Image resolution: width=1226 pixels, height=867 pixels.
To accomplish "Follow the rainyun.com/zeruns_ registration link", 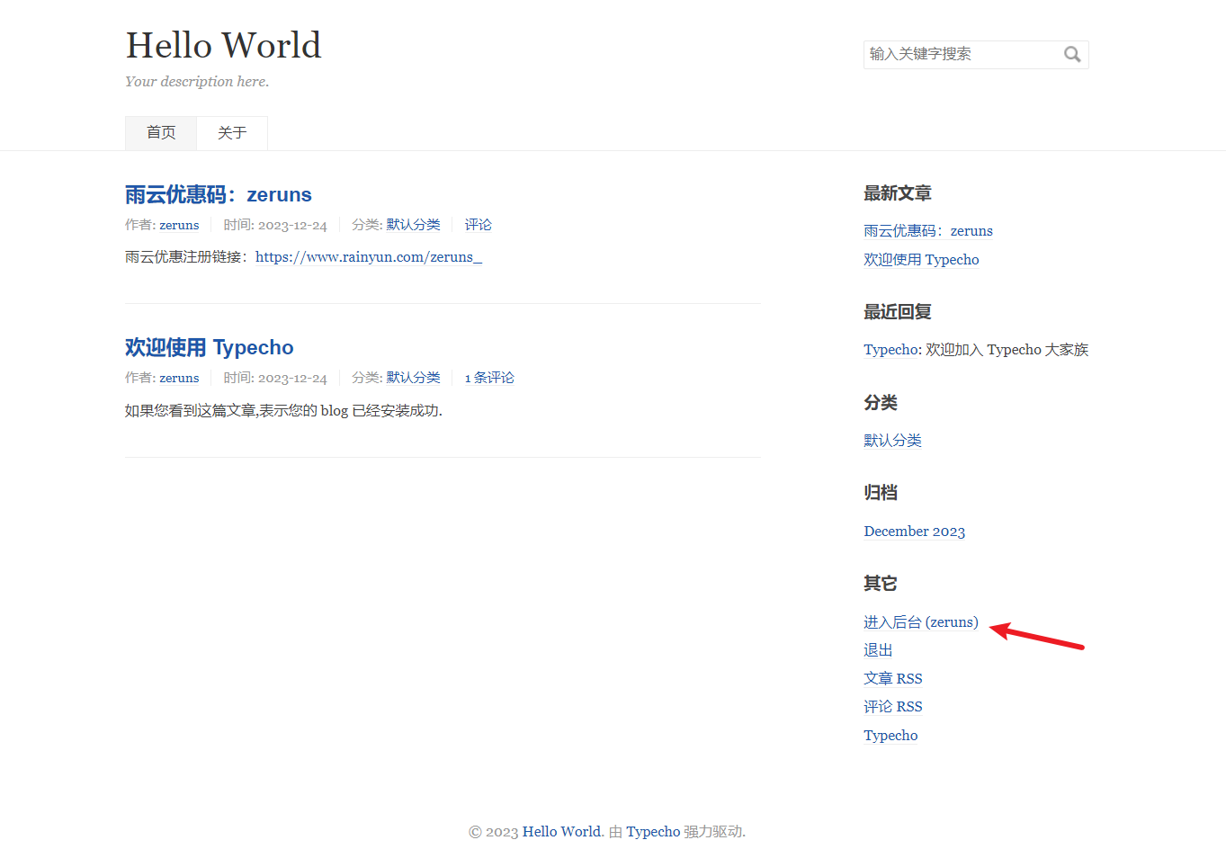I will 369,257.
